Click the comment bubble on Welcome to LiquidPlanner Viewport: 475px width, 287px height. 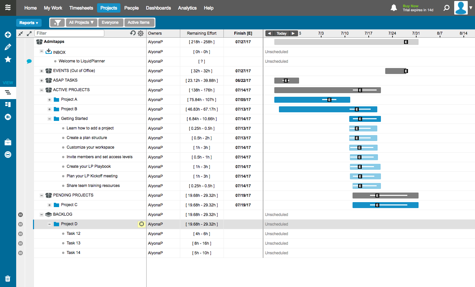point(29,61)
